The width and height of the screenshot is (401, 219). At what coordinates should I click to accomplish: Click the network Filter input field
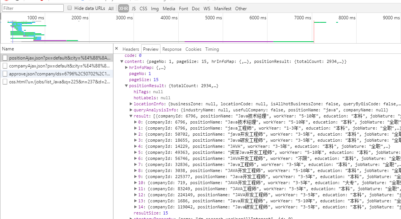33,8
